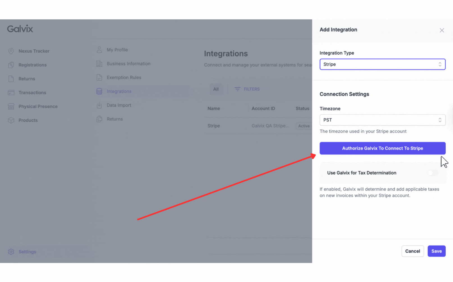This screenshot has width=453, height=282.
Task: Click the Data Import download icon
Action: coord(99,105)
